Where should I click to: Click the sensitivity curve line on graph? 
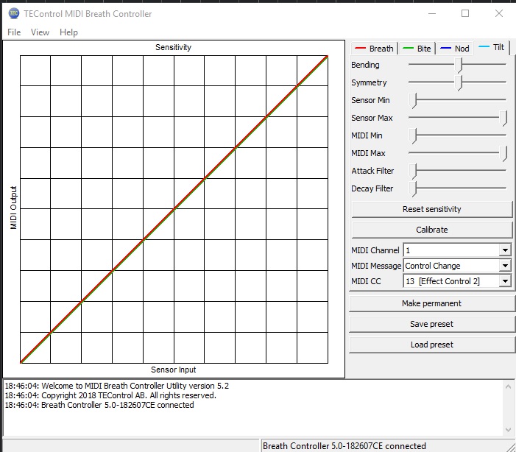tap(174, 209)
